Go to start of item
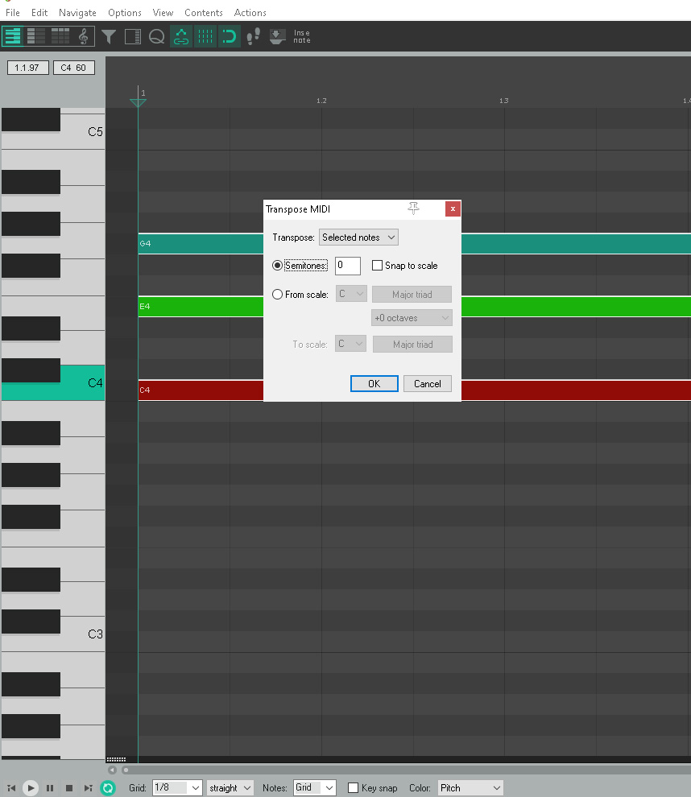 tap(11, 788)
